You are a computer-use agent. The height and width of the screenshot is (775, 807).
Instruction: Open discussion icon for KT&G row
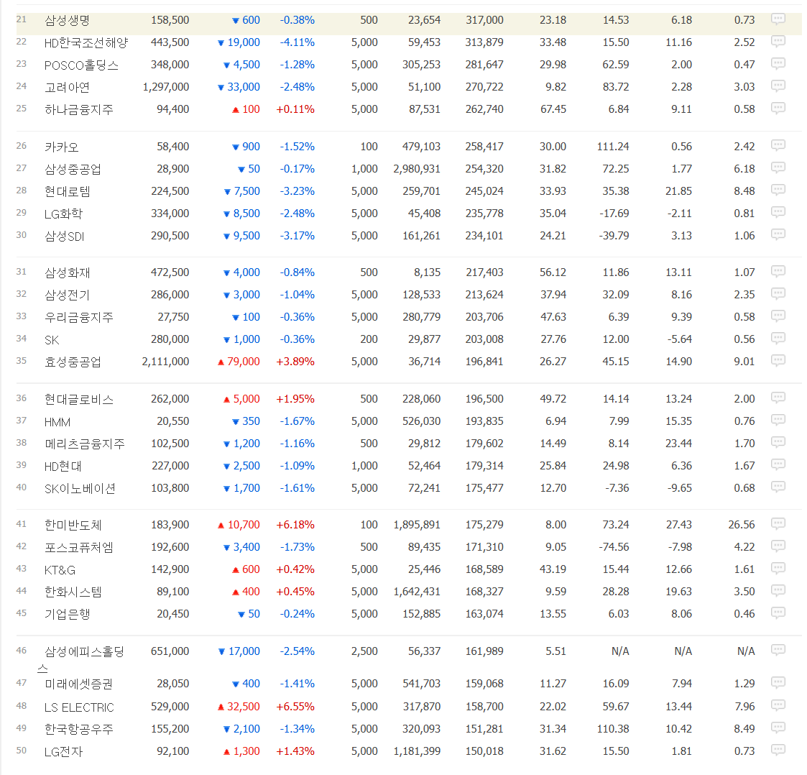click(x=778, y=568)
